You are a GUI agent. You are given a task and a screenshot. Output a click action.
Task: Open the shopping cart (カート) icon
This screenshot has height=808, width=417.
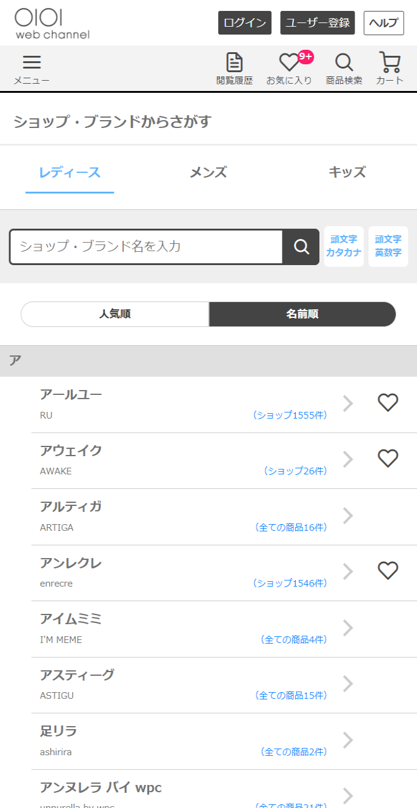pos(390,63)
